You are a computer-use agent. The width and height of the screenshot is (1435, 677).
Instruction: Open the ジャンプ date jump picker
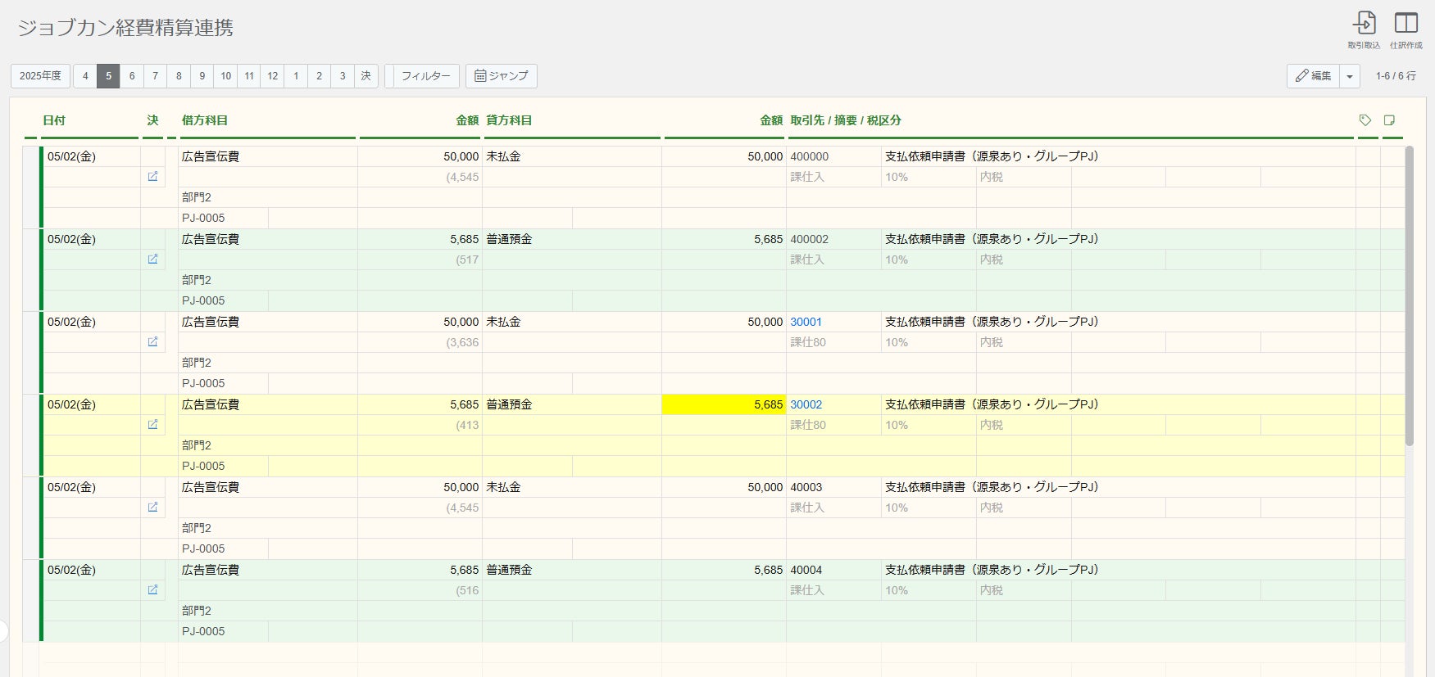[502, 76]
